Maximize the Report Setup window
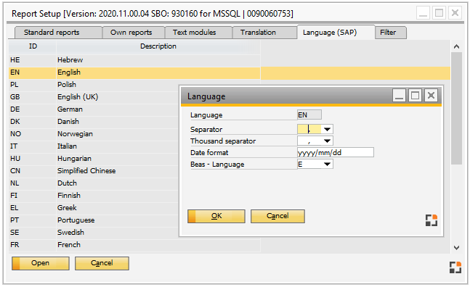Viewport: 470px width, 287px height. coord(439,13)
